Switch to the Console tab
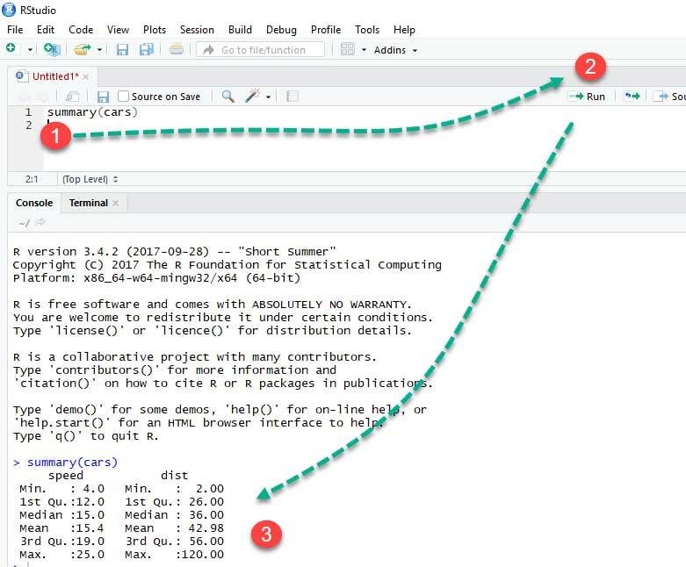This screenshot has height=567, width=686. (34, 203)
